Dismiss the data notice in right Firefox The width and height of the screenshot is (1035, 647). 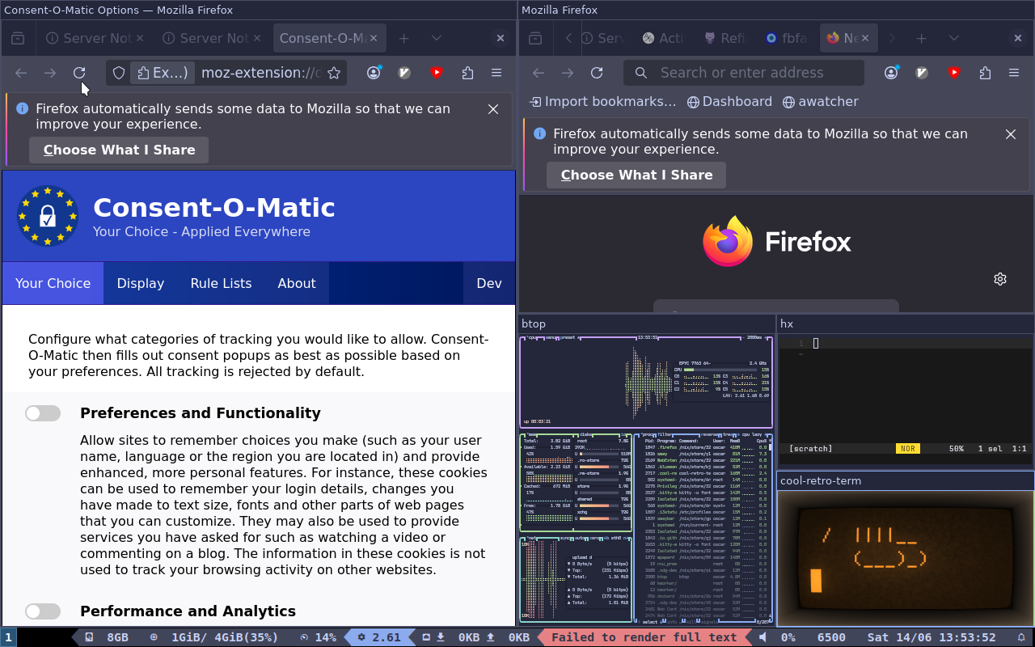coord(1011,134)
